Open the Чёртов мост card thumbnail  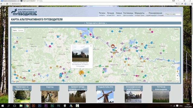(x=22, y=97)
